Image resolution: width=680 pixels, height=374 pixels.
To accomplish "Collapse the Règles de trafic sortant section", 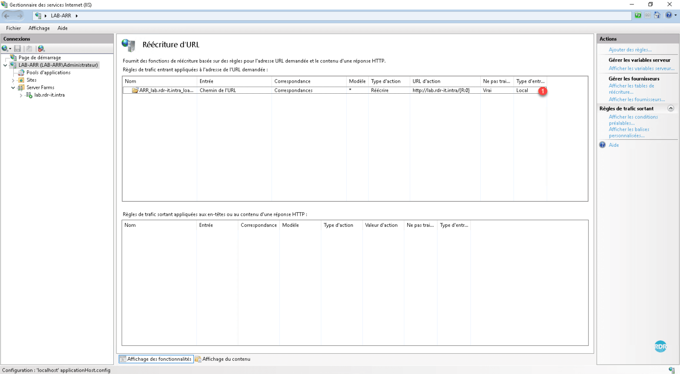I will [671, 108].
